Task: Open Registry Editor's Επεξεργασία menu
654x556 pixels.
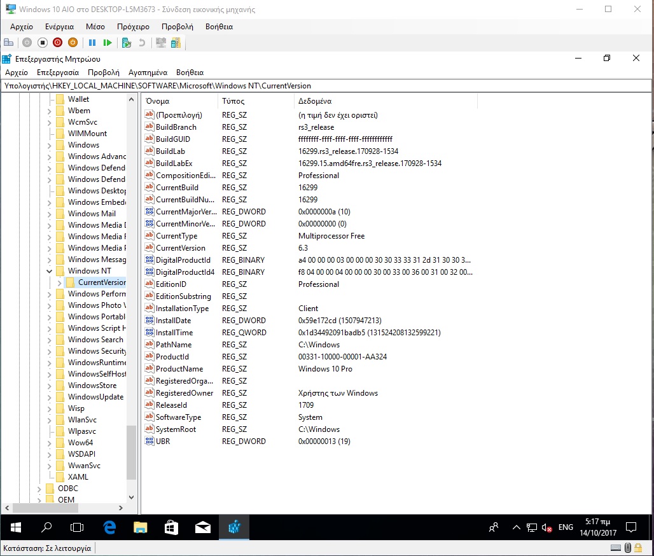Action: [58, 73]
